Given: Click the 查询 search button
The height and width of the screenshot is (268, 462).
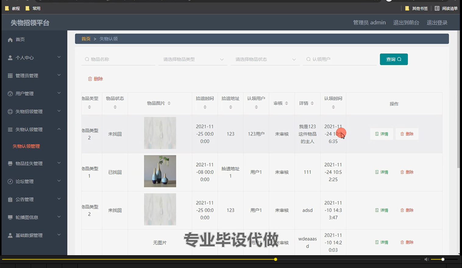Looking at the screenshot, I should (393, 59).
